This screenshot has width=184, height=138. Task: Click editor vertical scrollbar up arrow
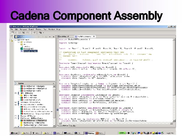[174, 40]
